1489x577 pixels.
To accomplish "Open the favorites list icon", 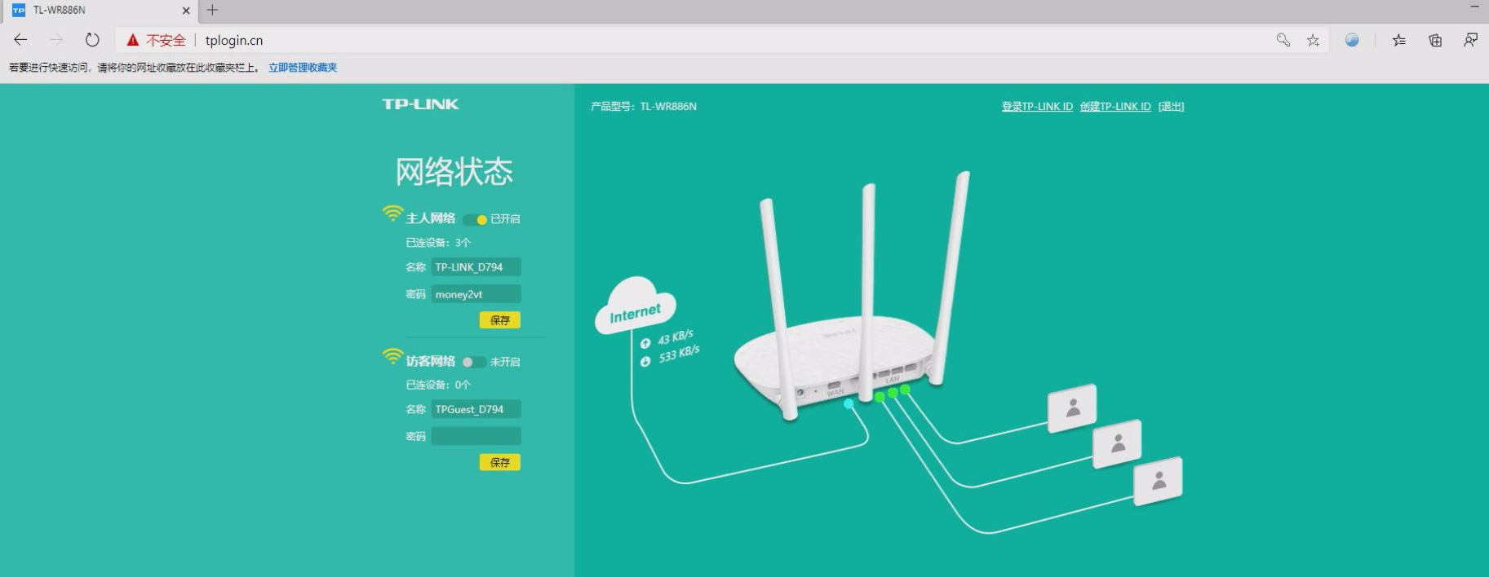I will click(1398, 40).
